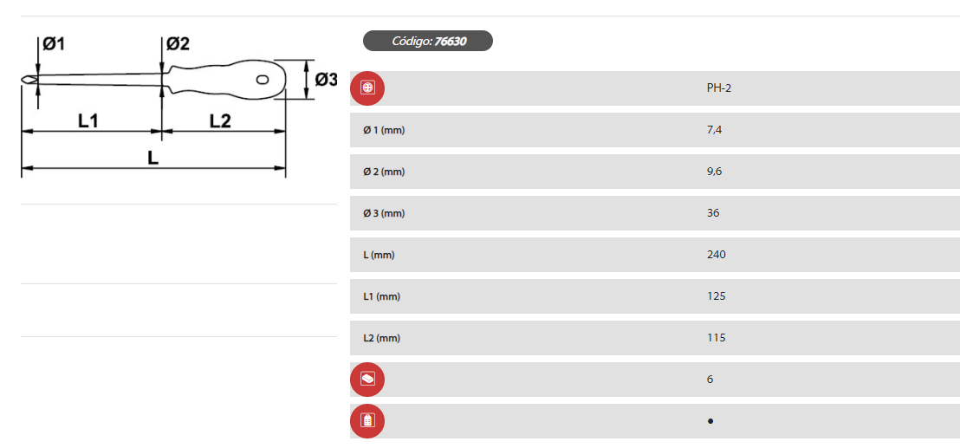Viewport: 960px width, 448px height.
Task: Select the Ø 1 (mm) row label
Action: 384,130
